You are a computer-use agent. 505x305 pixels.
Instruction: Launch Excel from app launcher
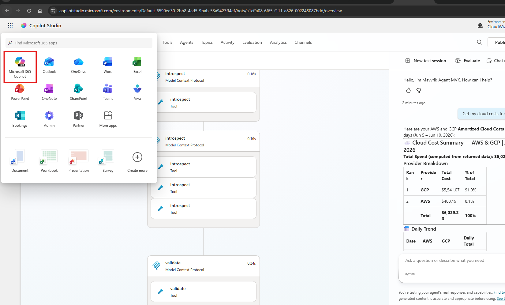click(x=137, y=66)
